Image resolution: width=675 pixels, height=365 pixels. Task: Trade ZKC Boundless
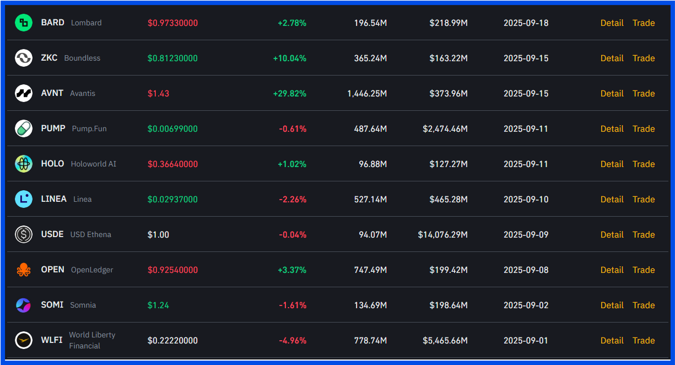[644, 58]
